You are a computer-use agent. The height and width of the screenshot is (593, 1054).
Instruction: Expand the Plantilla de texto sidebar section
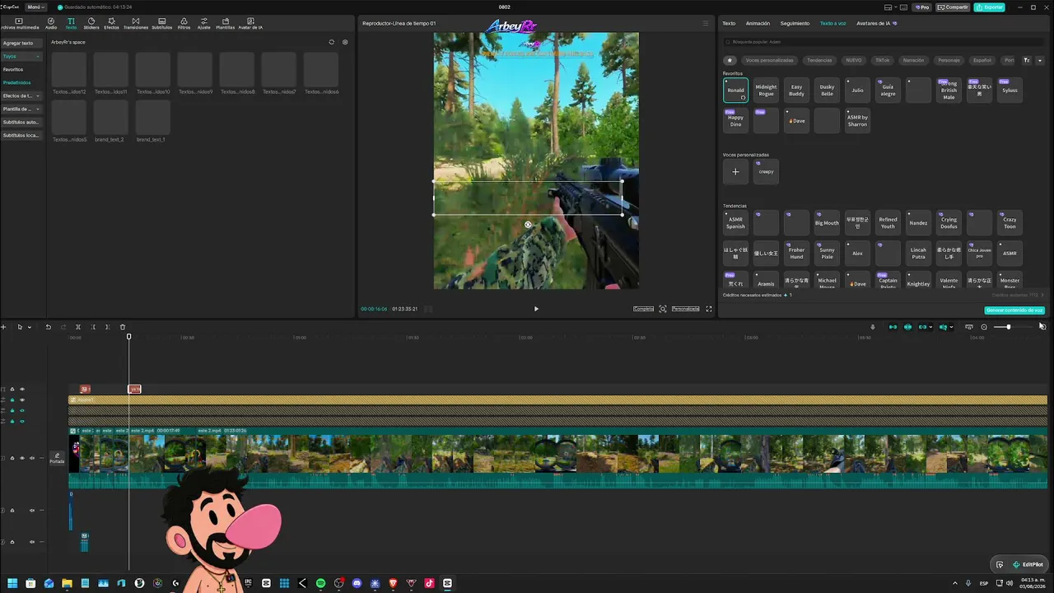click(x=38, y=109)
